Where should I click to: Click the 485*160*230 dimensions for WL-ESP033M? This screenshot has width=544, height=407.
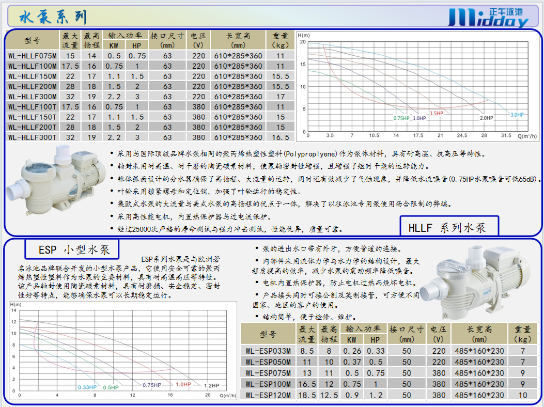point(479,351)
